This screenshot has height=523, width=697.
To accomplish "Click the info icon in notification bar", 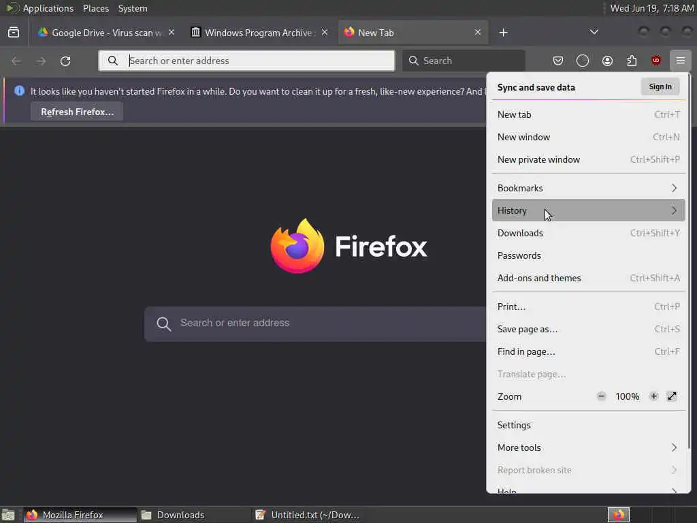I will [x=19, y=91].
